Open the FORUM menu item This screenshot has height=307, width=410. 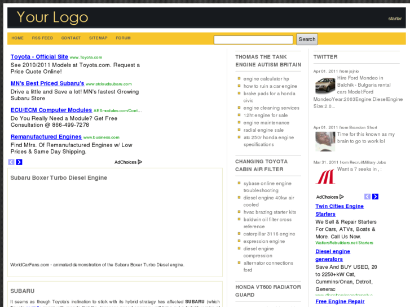point(123,38)
